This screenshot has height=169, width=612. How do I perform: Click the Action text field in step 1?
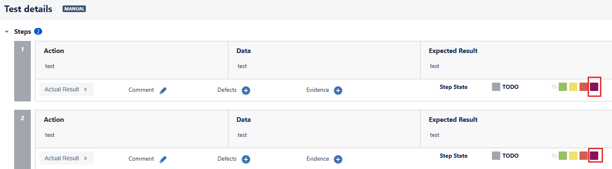pyautogui.click(x=50, y=66)
